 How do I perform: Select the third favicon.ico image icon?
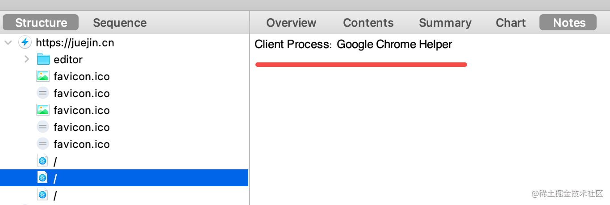(x=43, y=110)
